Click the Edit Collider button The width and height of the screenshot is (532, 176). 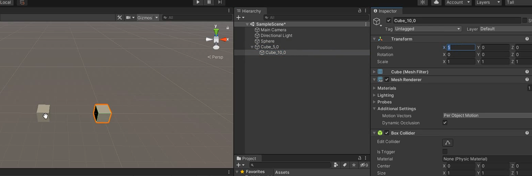tap(448, 143)
